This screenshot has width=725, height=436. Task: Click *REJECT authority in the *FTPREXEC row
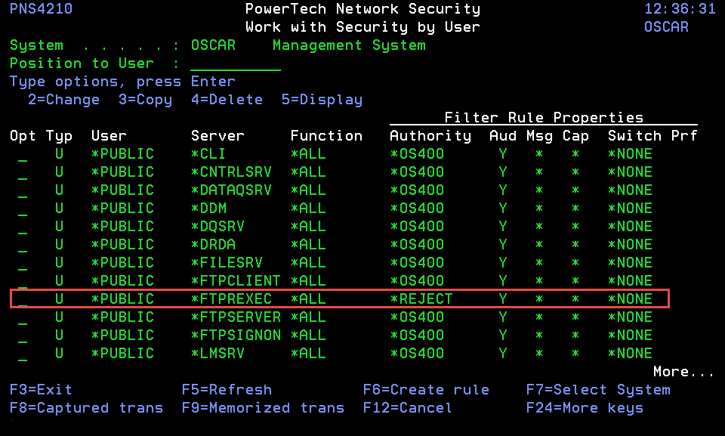pyautogui.click(x=421, y=299)
